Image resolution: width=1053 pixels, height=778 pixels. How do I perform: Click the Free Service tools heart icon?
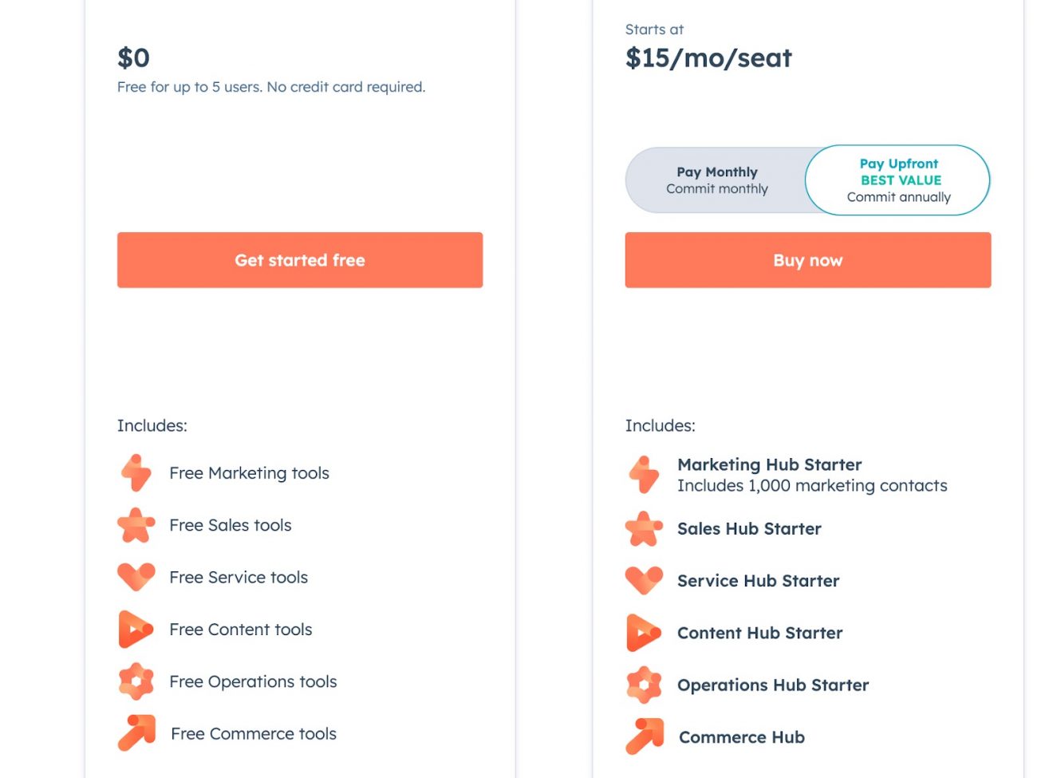pyautogui.click(x=136, y=576)
